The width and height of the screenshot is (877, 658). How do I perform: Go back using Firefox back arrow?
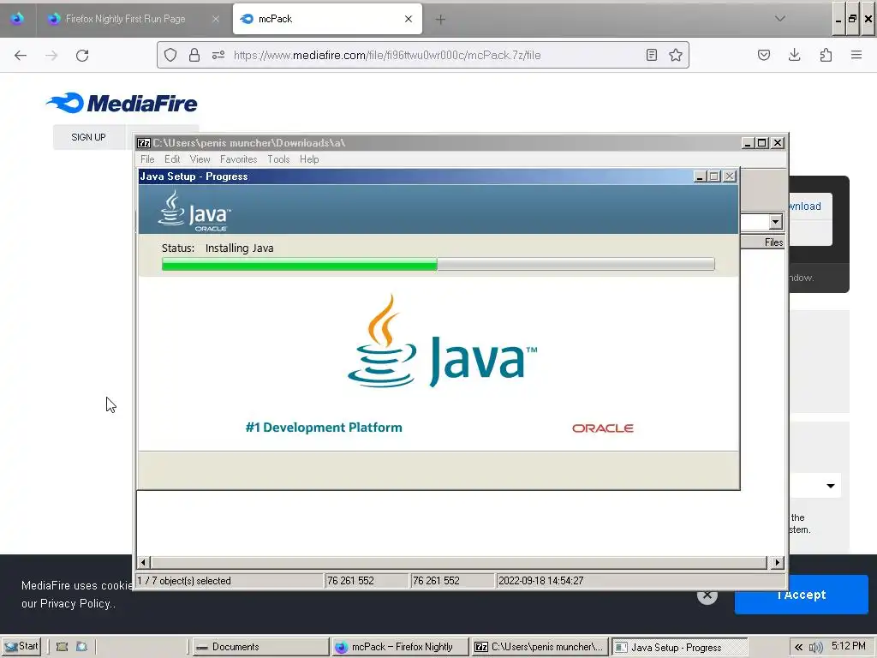point(21,55)
